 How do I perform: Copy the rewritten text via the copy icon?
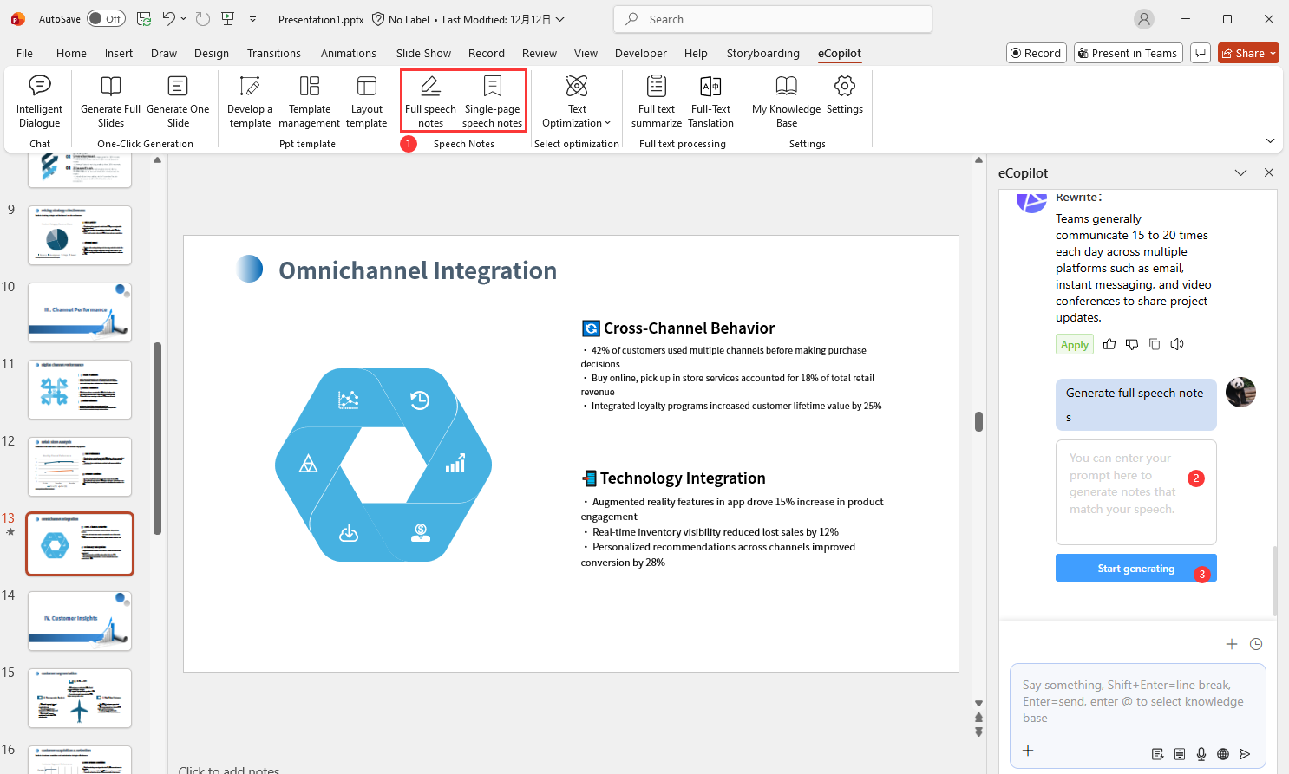[1154, 344]
